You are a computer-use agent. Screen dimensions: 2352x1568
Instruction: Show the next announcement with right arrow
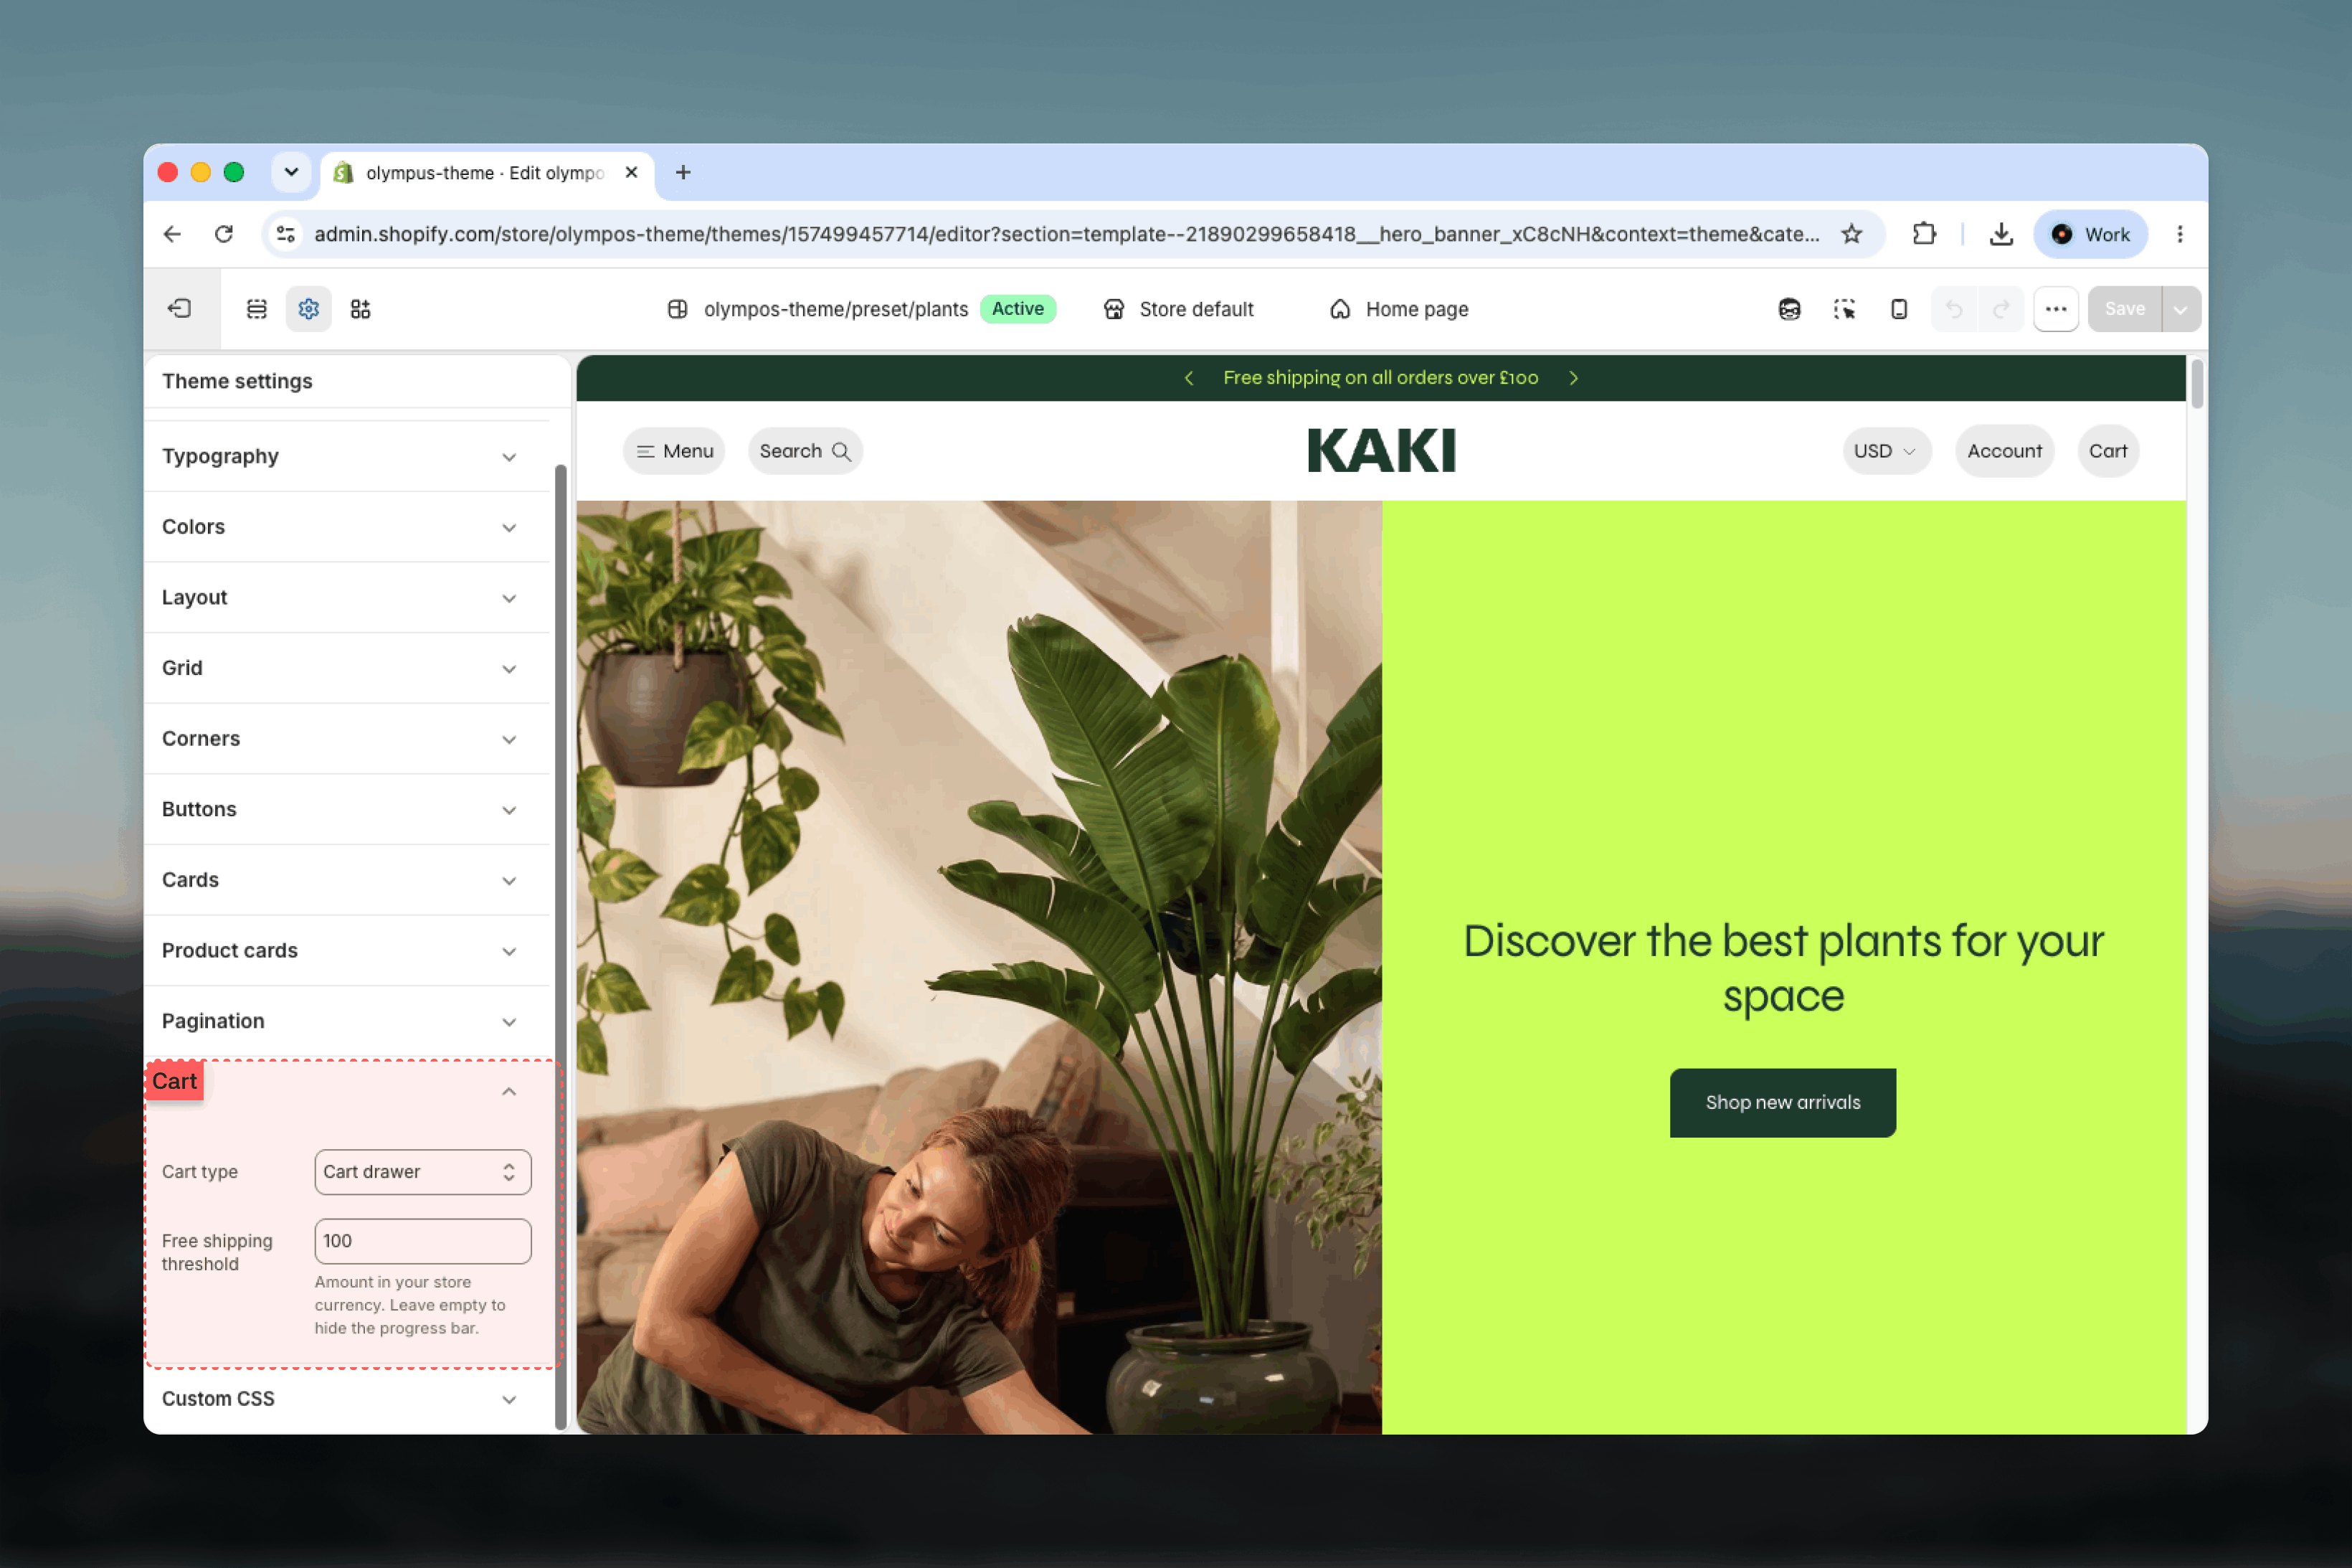pyautogui.click(x=1573, y=378)
